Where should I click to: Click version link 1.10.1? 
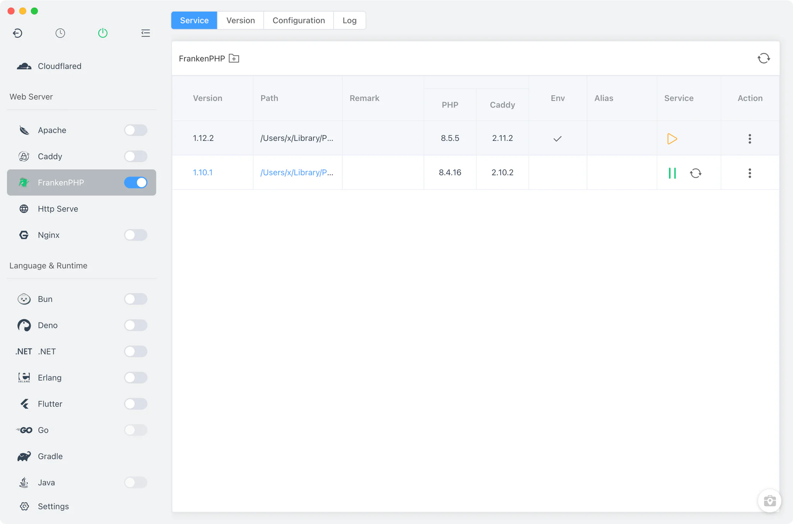click(x=203, y=172)
